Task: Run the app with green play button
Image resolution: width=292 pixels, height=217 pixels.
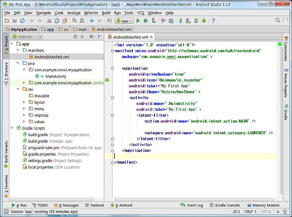Action: click(x=138, y=21)
